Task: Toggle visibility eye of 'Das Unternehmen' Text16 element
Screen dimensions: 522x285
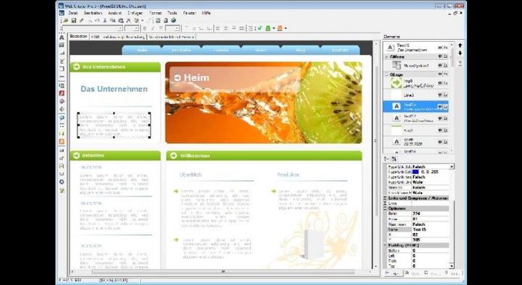Action: 440,48
